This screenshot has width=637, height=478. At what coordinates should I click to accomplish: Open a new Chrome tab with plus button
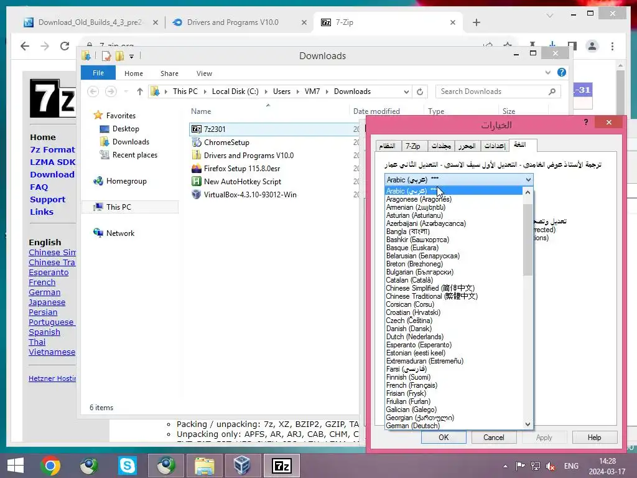click(x=477, y=22)
